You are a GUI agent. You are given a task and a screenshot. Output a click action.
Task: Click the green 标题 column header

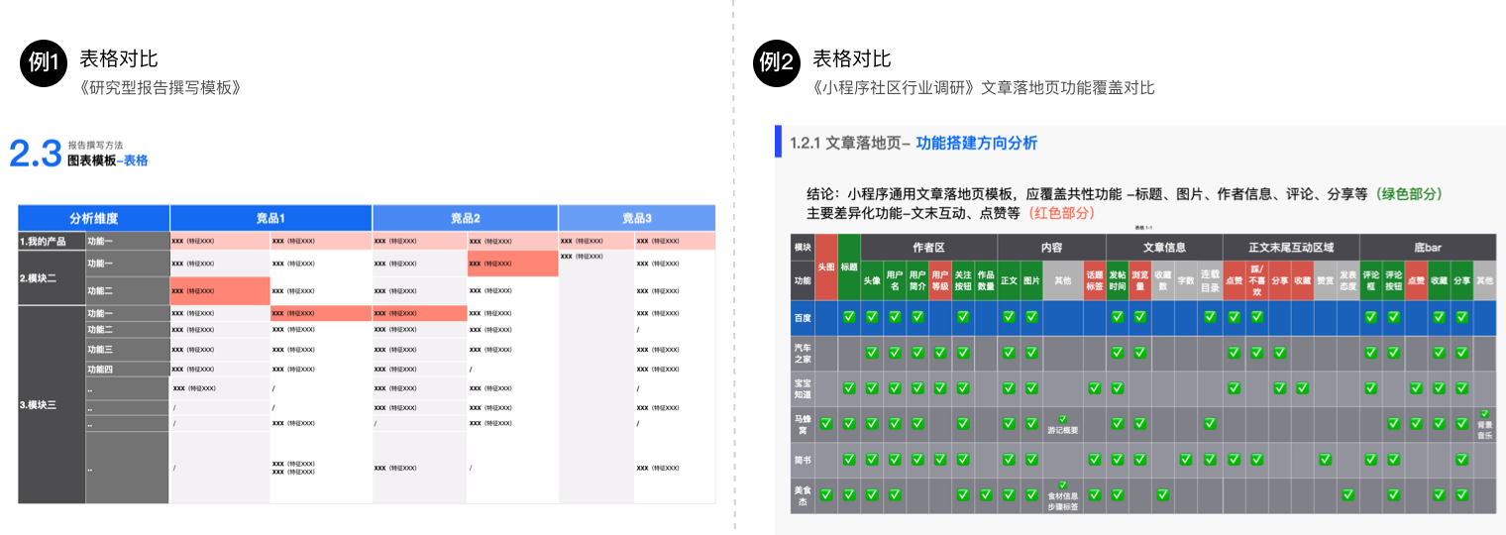(849, 267)
